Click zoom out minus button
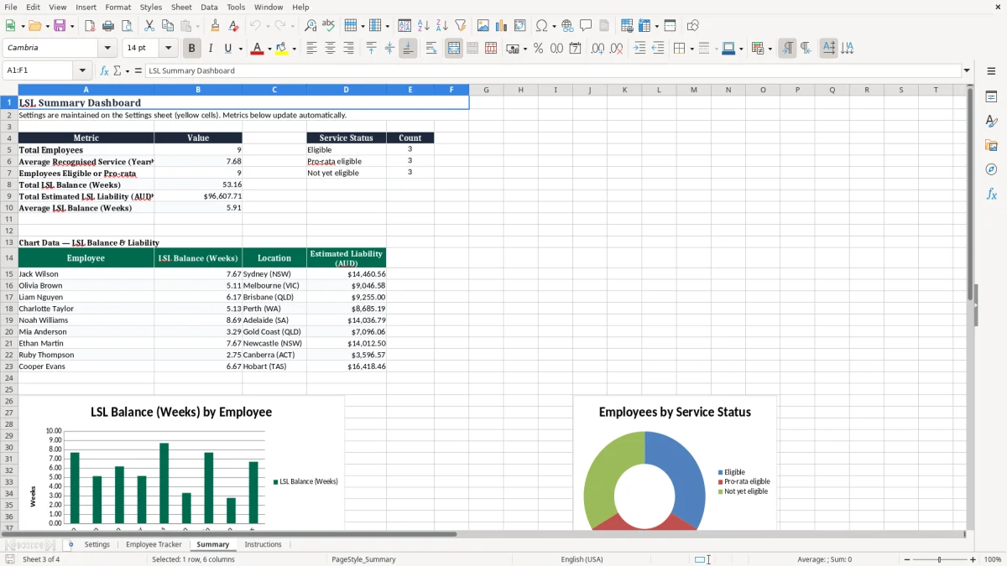Image resolution: width=1007 pixels, height=566 pixels. (907, 559)
